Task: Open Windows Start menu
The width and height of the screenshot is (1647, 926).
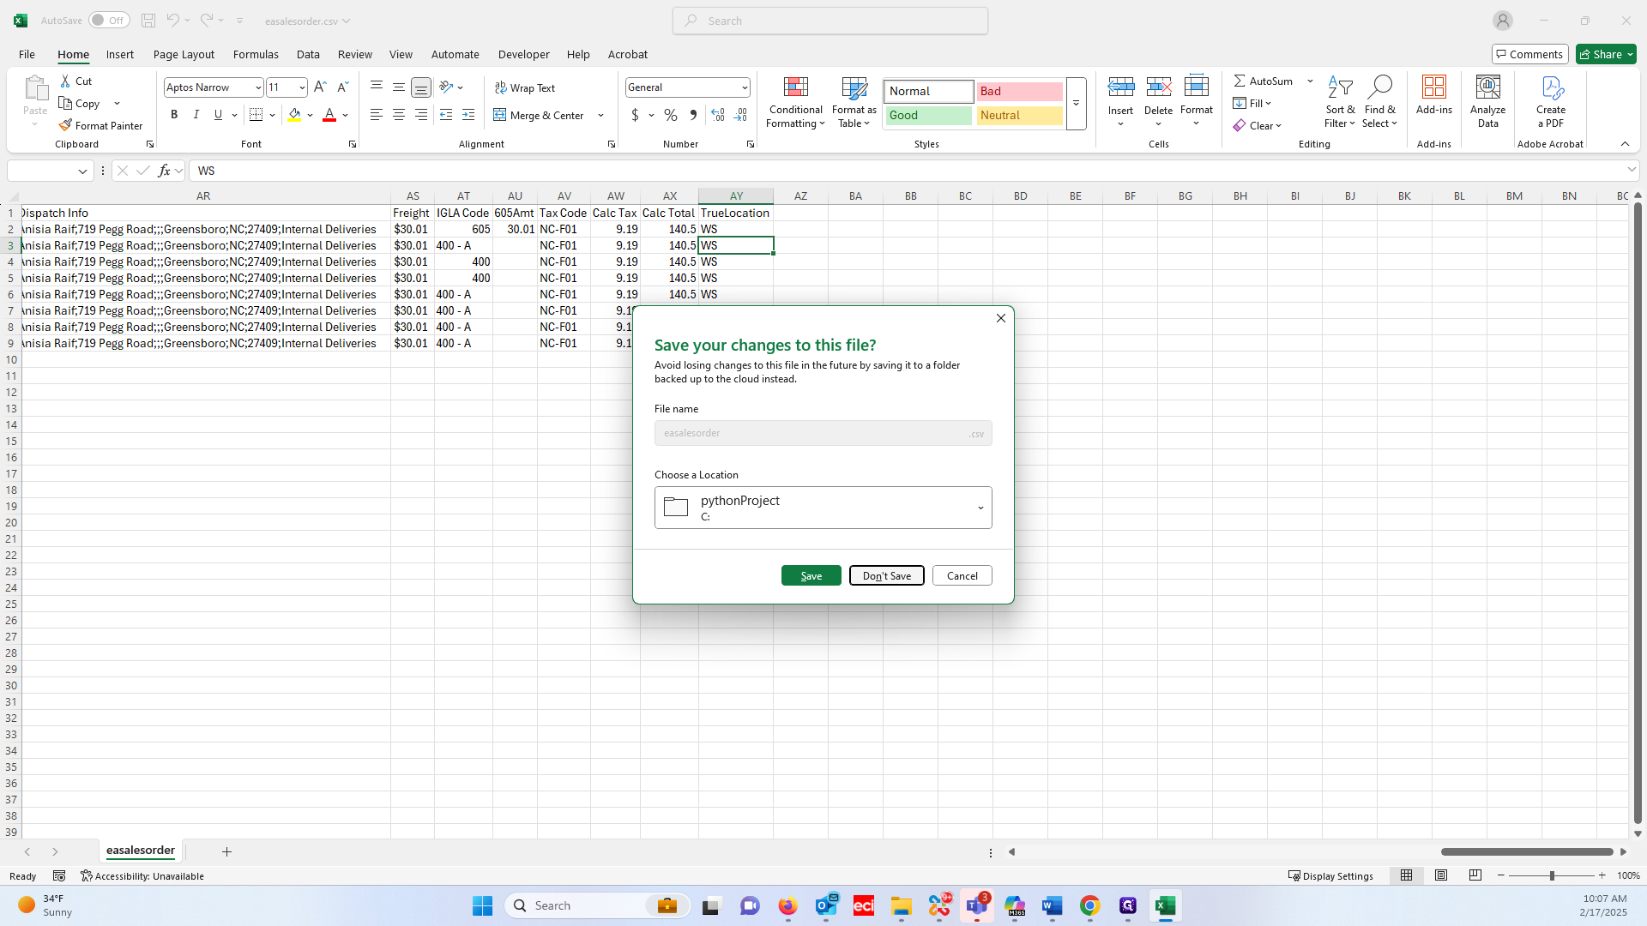Action: 483,905
